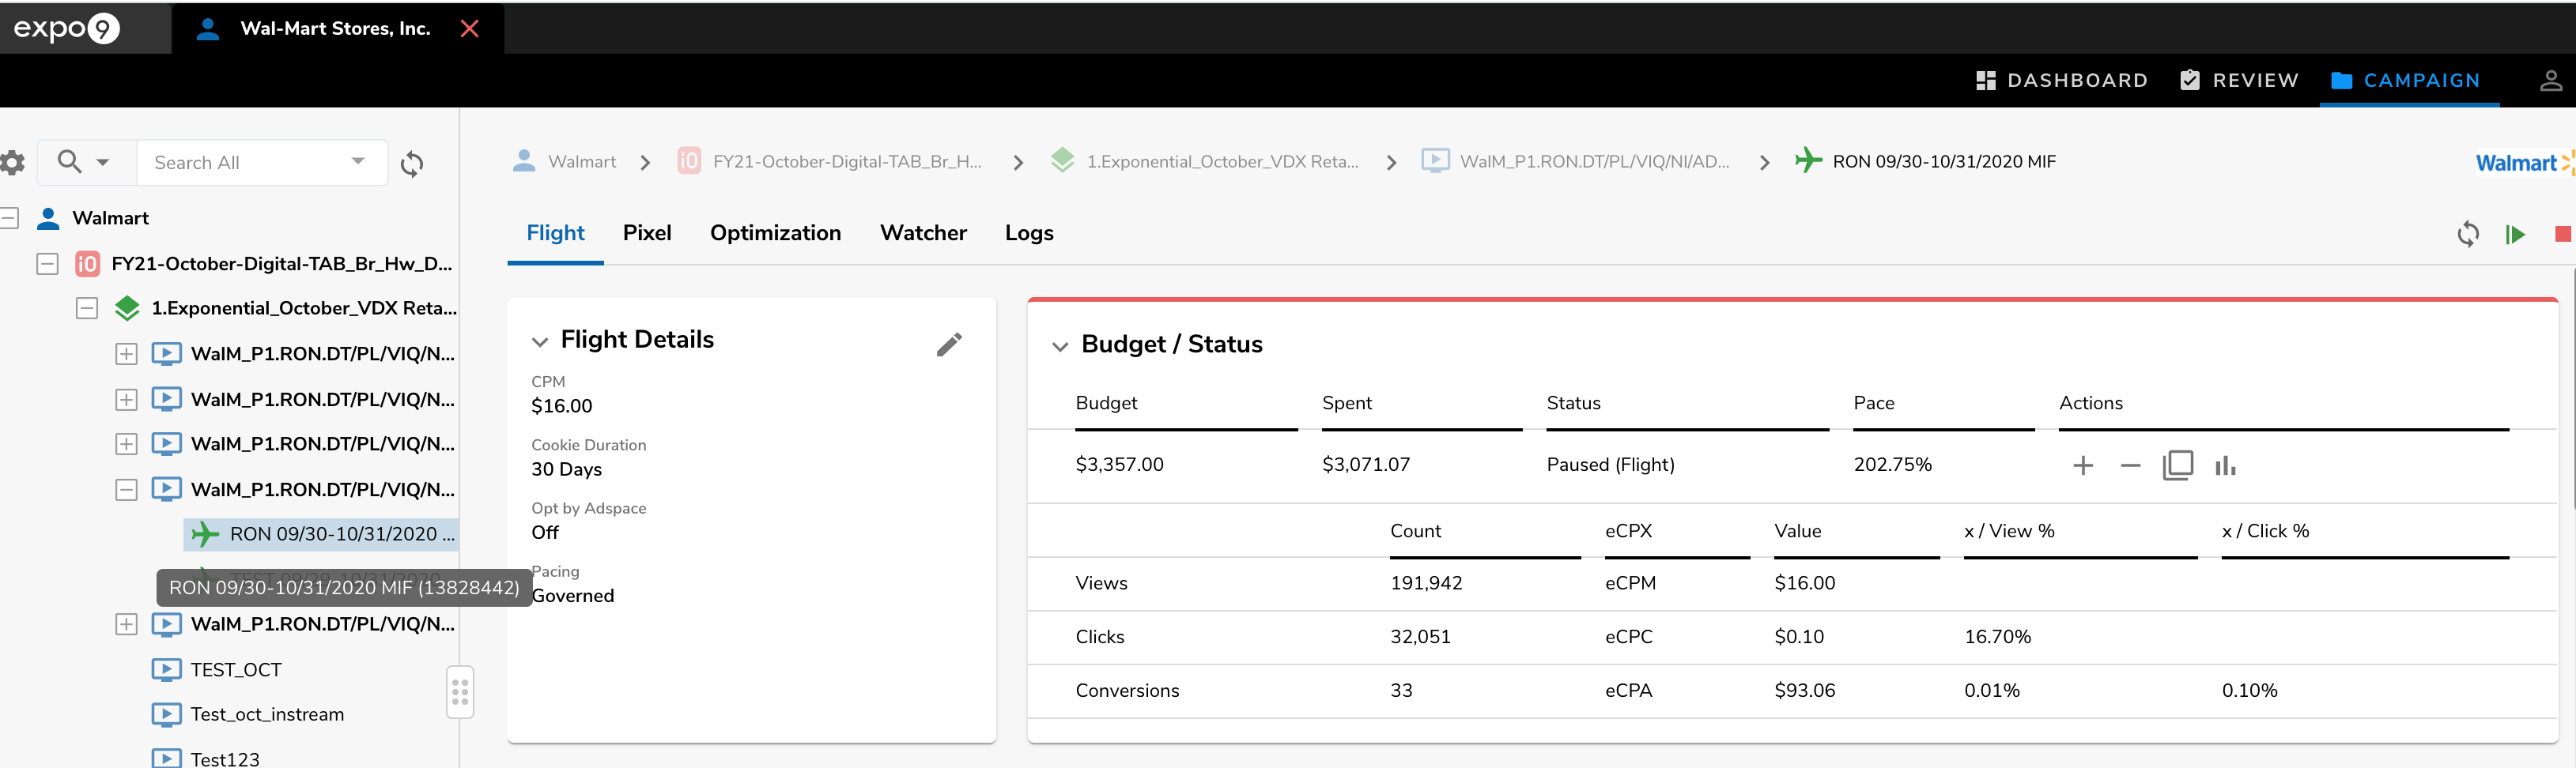Close the Wal-Mart Stores, Inc. tab
The height and width of the screenshot is (768, 2576).
point(469,29)
